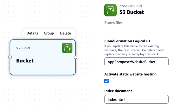Click the CloudFormation Logical ID label
Screen dimensions: 171x108
click(127, 41)
